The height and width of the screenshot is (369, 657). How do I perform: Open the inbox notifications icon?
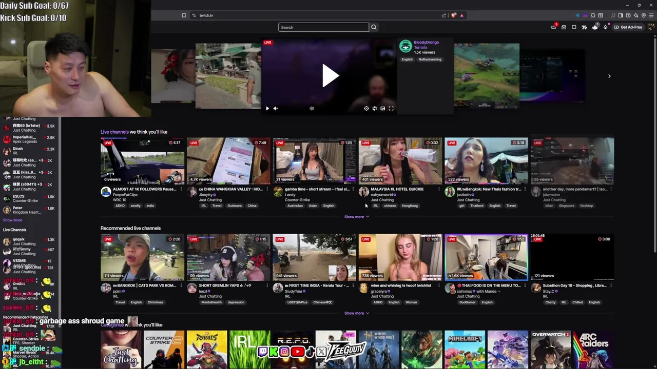(x=564, y=27)
